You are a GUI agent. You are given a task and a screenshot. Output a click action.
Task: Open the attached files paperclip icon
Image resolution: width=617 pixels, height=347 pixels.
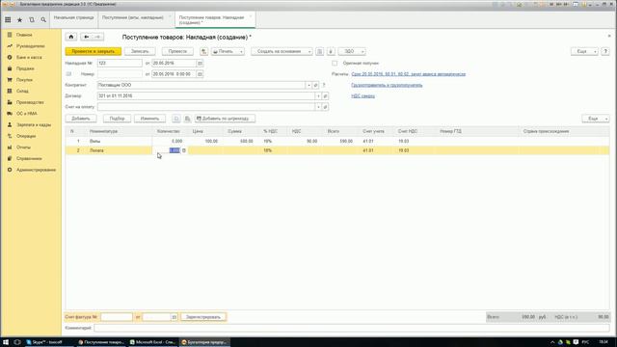[331, 51]
